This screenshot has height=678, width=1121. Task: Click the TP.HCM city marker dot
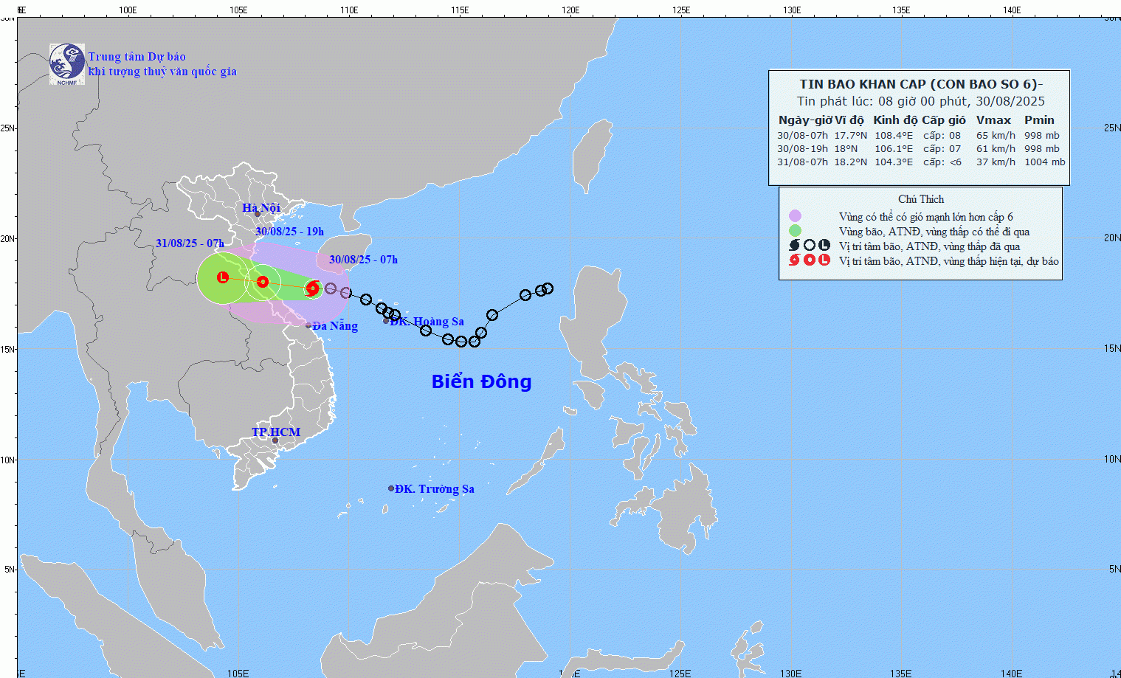click(x=275, y=441)
